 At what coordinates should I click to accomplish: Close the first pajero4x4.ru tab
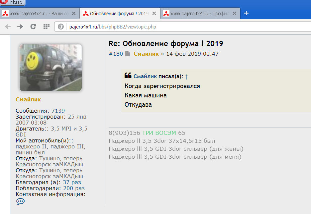point(74,14)
